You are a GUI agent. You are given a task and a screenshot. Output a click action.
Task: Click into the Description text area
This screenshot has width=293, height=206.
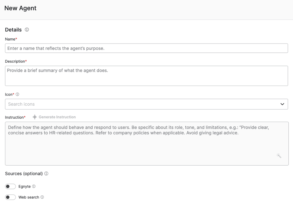coord(146,76)
